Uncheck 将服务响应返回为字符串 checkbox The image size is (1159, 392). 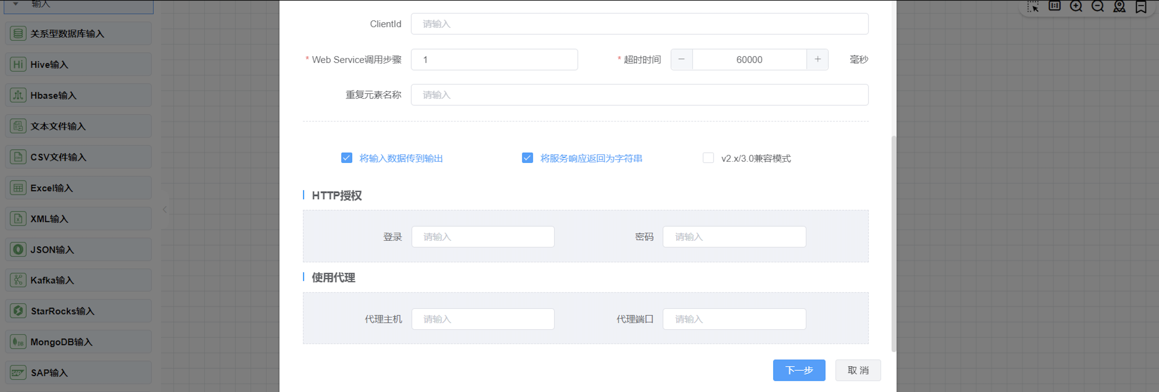(527, 158)
